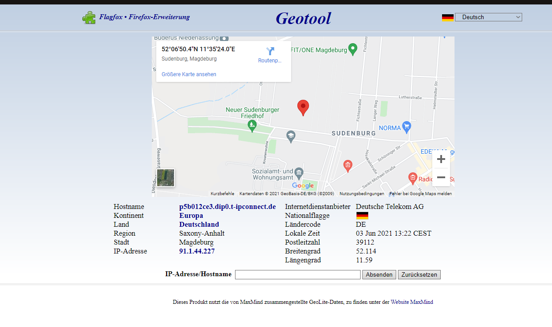Click the map zoom in plus button
Image resolution: width=552 pixels, height=327 pixels.
[441, 159]
